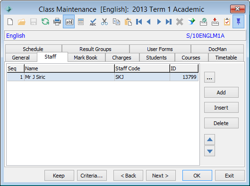The image size is (250, 186).
Task: Click the ID column header
Action: click(x=184, y=68)
